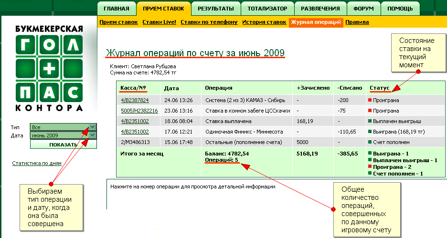Click the Касса/№ column header
Viewport: 447px width, 238px height.
tap(133, 88)
